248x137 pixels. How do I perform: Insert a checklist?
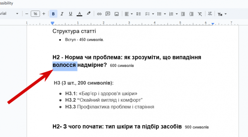click(147, 14)
